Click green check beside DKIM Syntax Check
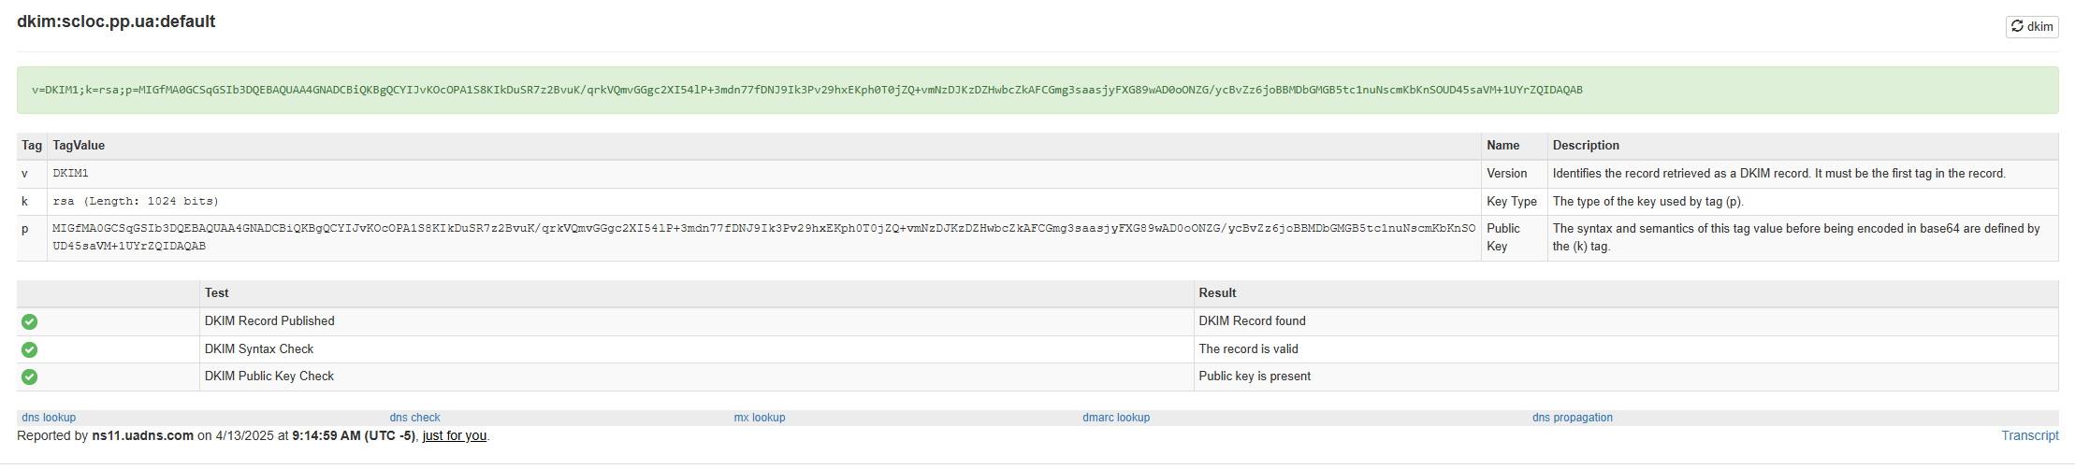 coord(30,349)
